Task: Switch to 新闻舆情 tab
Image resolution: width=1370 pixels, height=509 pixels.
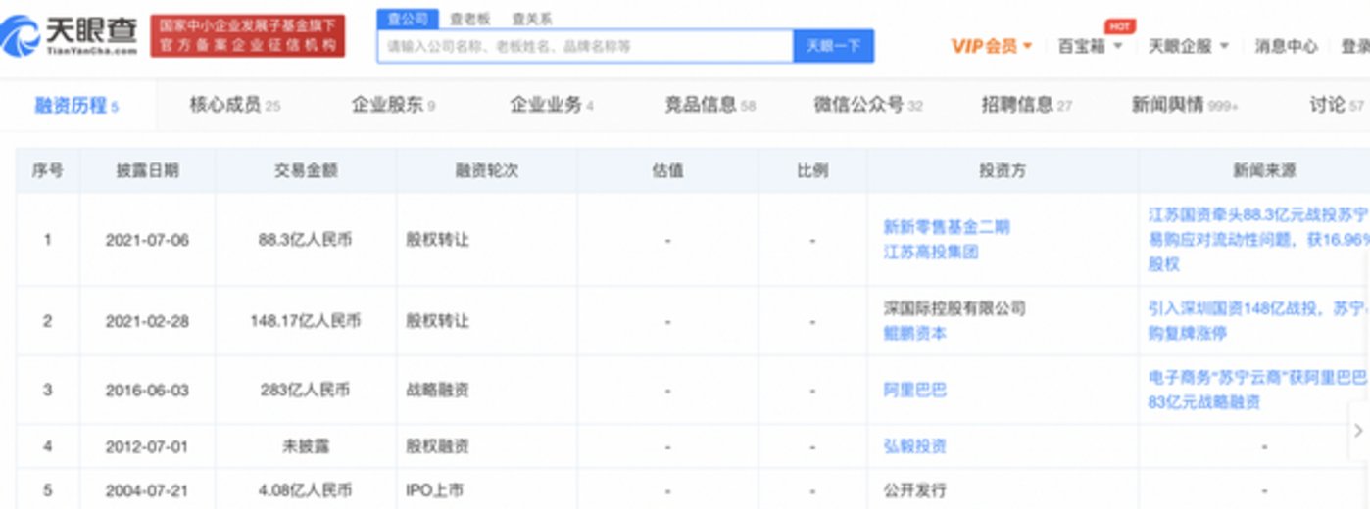Action: pyautogui.click(x=1185, y=105)
